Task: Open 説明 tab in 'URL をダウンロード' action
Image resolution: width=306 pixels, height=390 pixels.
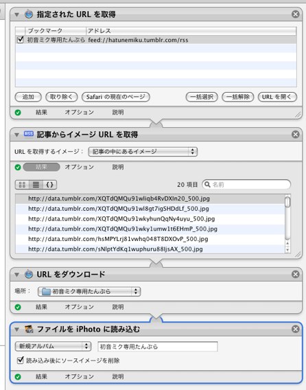Action: click(x=118, y=307)
